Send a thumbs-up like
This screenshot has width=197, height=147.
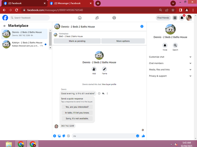pos(143,136)
